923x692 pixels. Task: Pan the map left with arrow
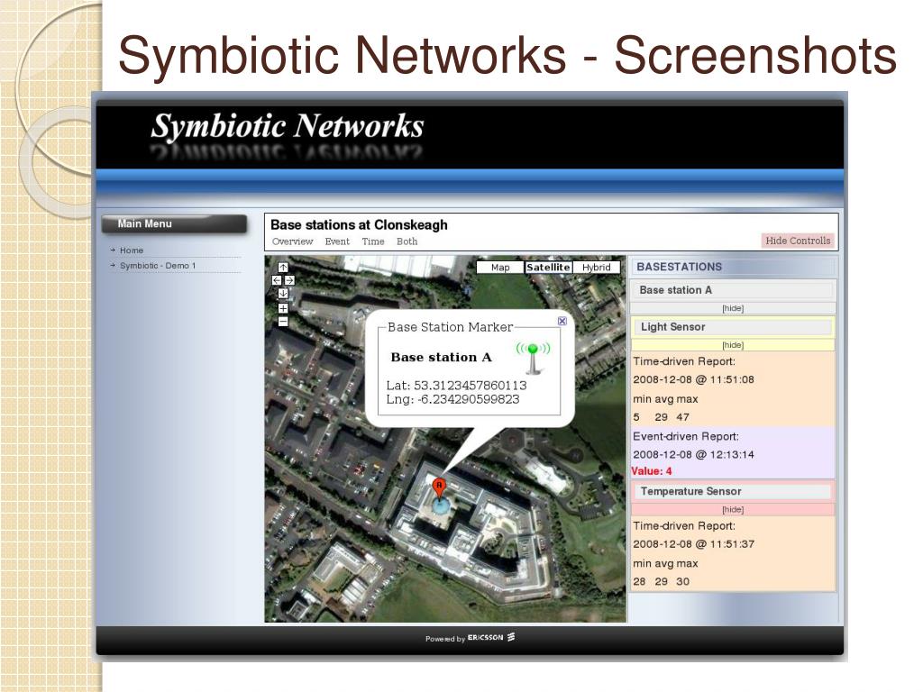(x=277, y=280)
